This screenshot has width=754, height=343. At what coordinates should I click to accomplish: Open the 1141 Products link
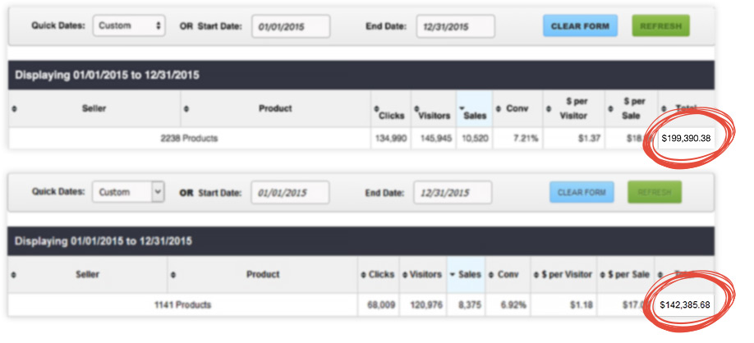coord(182,305)
